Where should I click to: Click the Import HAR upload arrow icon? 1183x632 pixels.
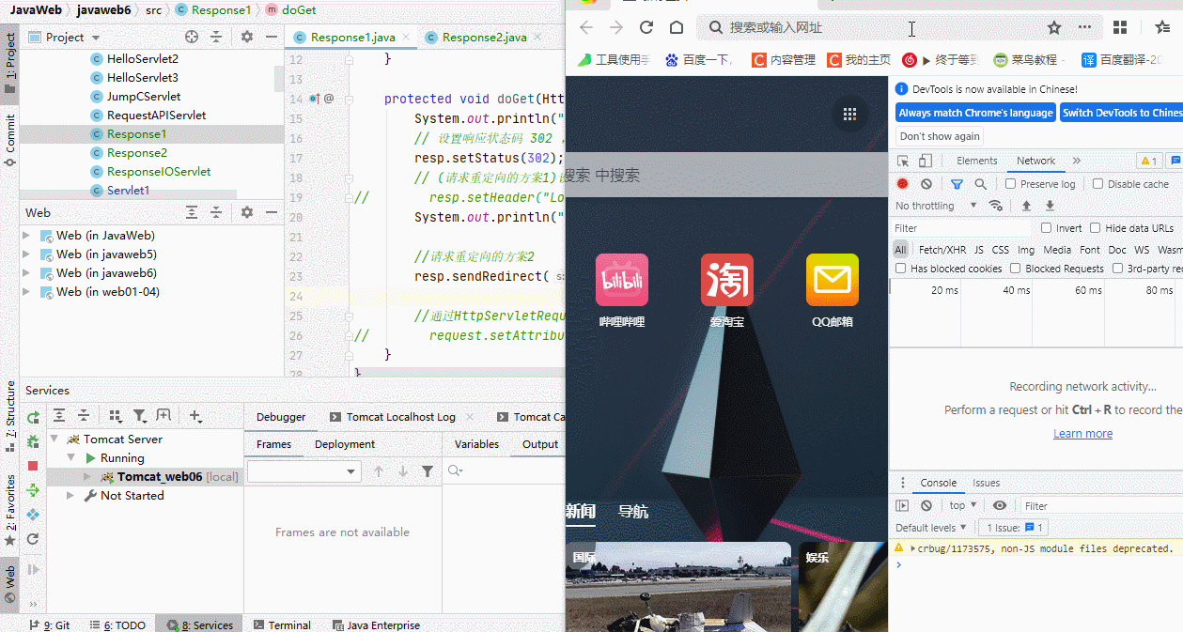(x=1026, y=206)
